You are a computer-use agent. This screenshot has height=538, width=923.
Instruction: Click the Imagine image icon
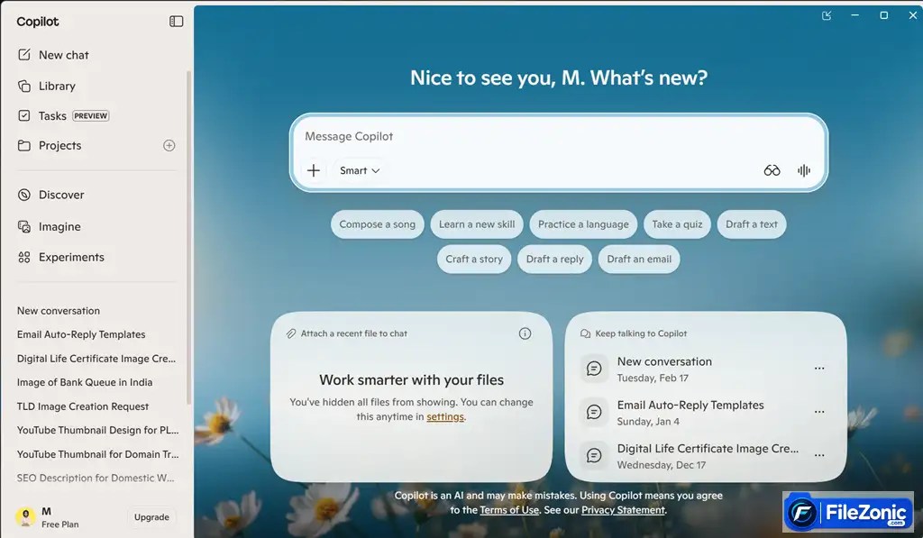click(24, 226)
